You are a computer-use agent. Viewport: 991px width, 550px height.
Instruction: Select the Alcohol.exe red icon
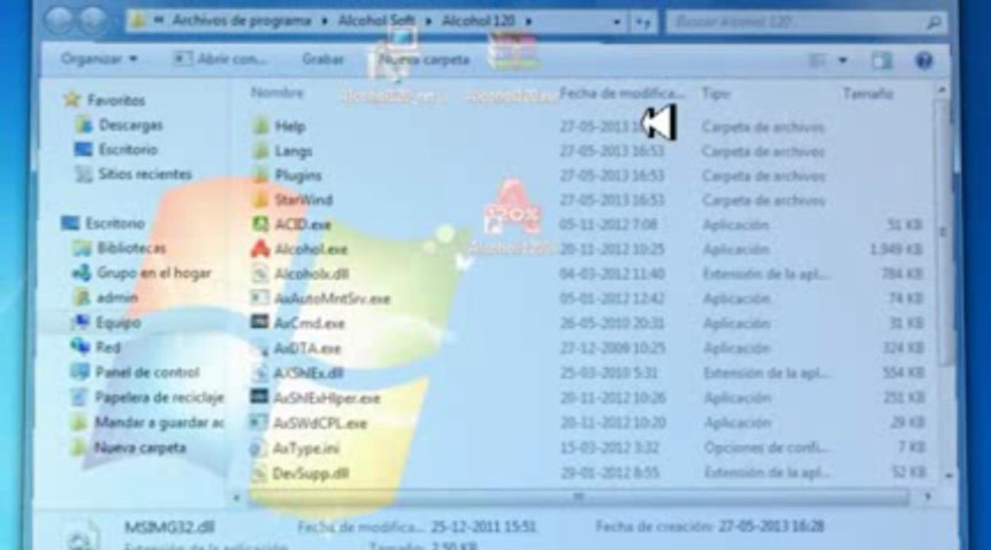click(x=262, y=249)
